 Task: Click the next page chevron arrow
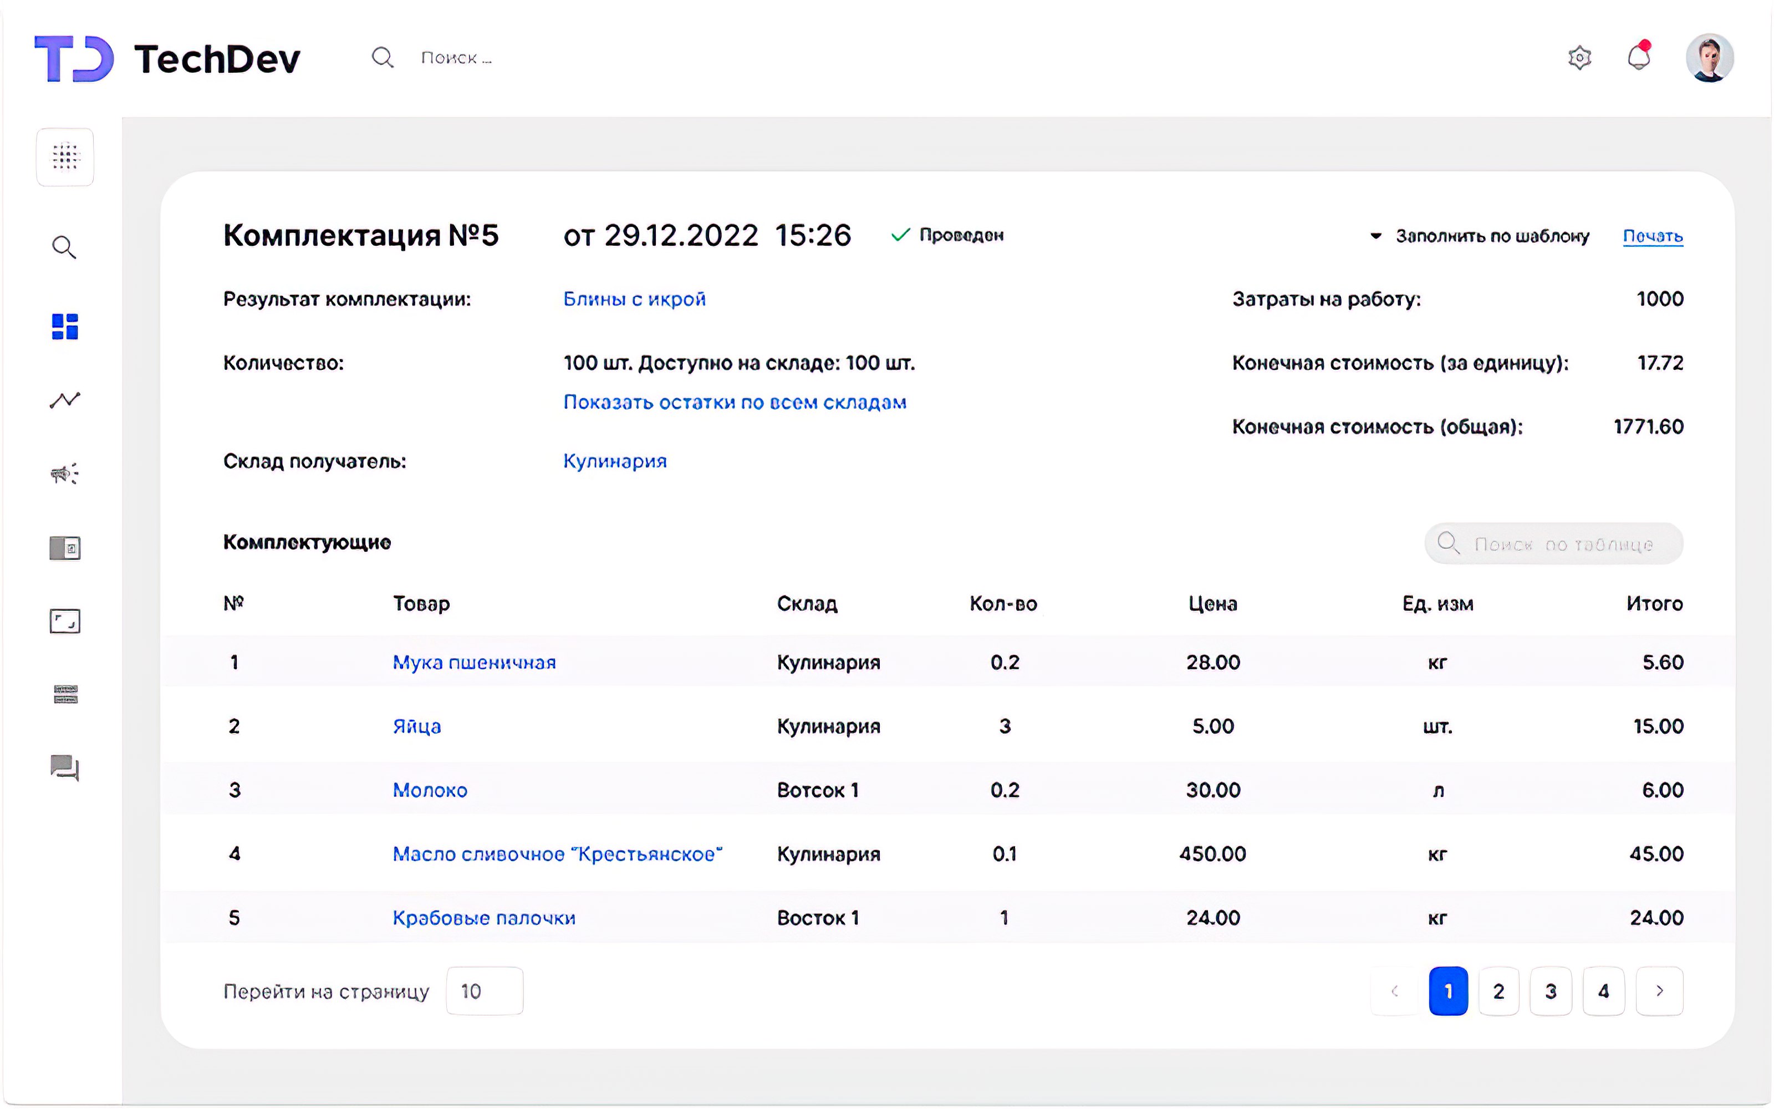(x=1659, y=991)
